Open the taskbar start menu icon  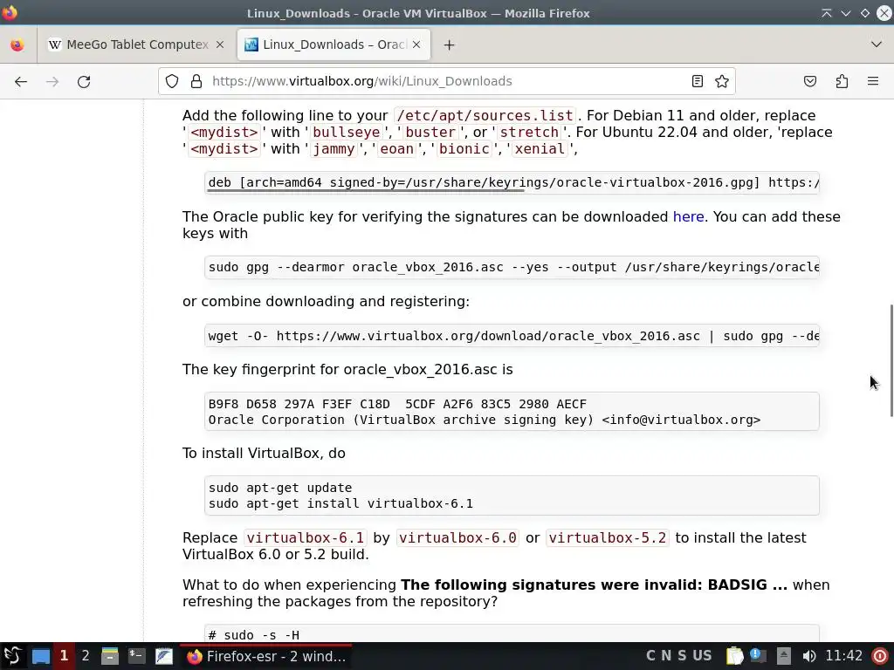[x=12, y=656]
